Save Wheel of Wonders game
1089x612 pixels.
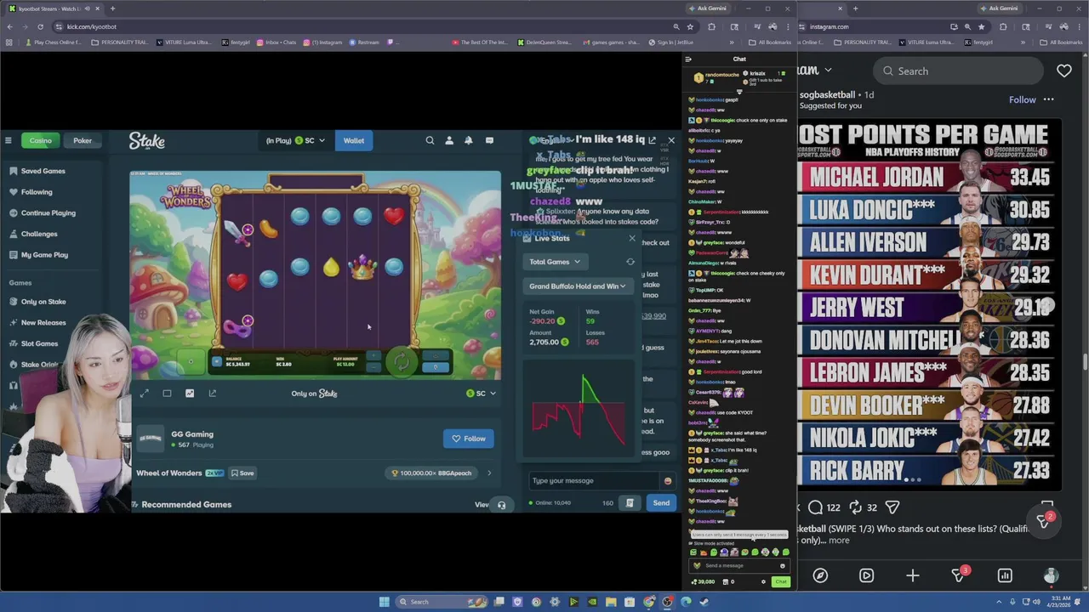242,473
